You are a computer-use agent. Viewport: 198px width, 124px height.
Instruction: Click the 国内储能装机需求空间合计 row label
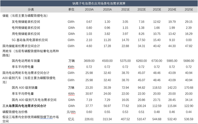(21, 46)
